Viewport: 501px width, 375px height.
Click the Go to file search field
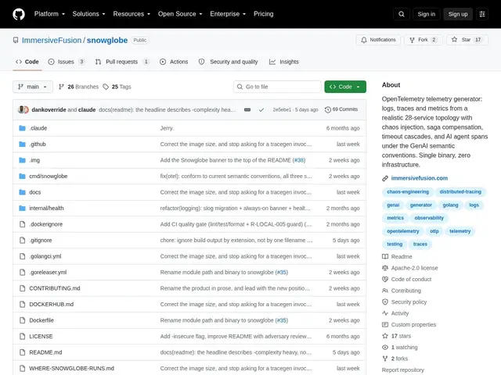coord(277,87)
